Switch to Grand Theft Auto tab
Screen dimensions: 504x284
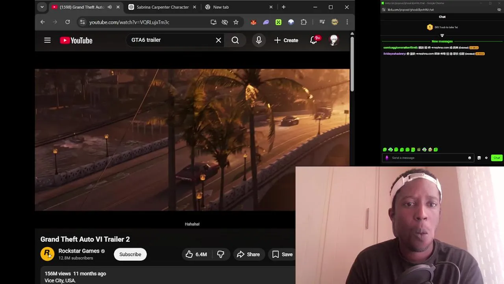[82, 7]
